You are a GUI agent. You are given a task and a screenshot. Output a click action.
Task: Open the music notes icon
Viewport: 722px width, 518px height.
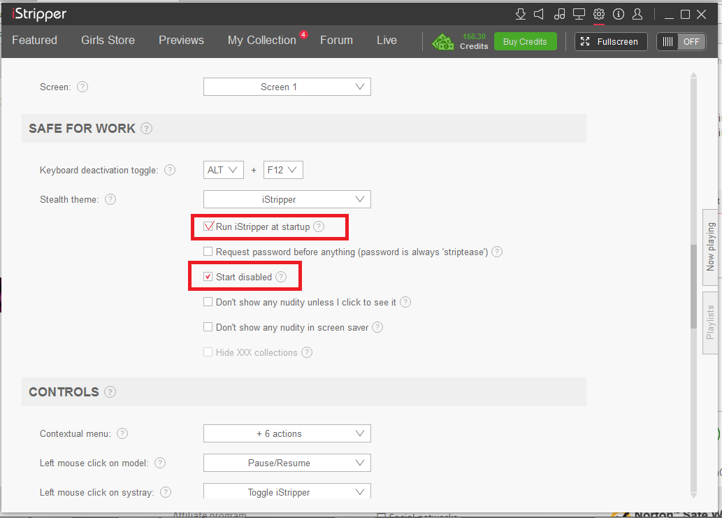[559, 14]
